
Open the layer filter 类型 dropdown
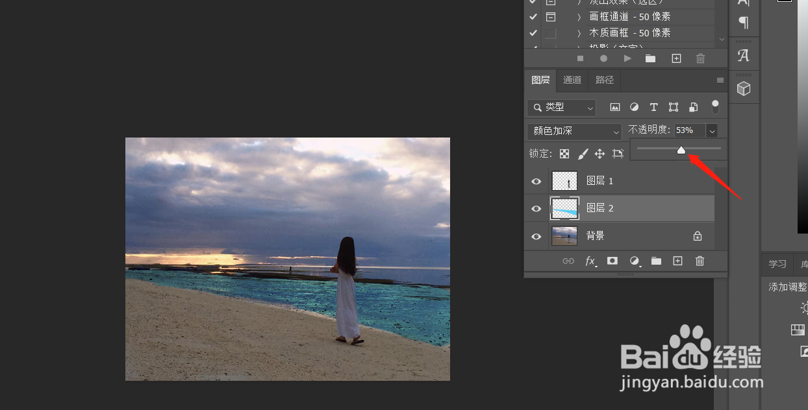(562, 107)
